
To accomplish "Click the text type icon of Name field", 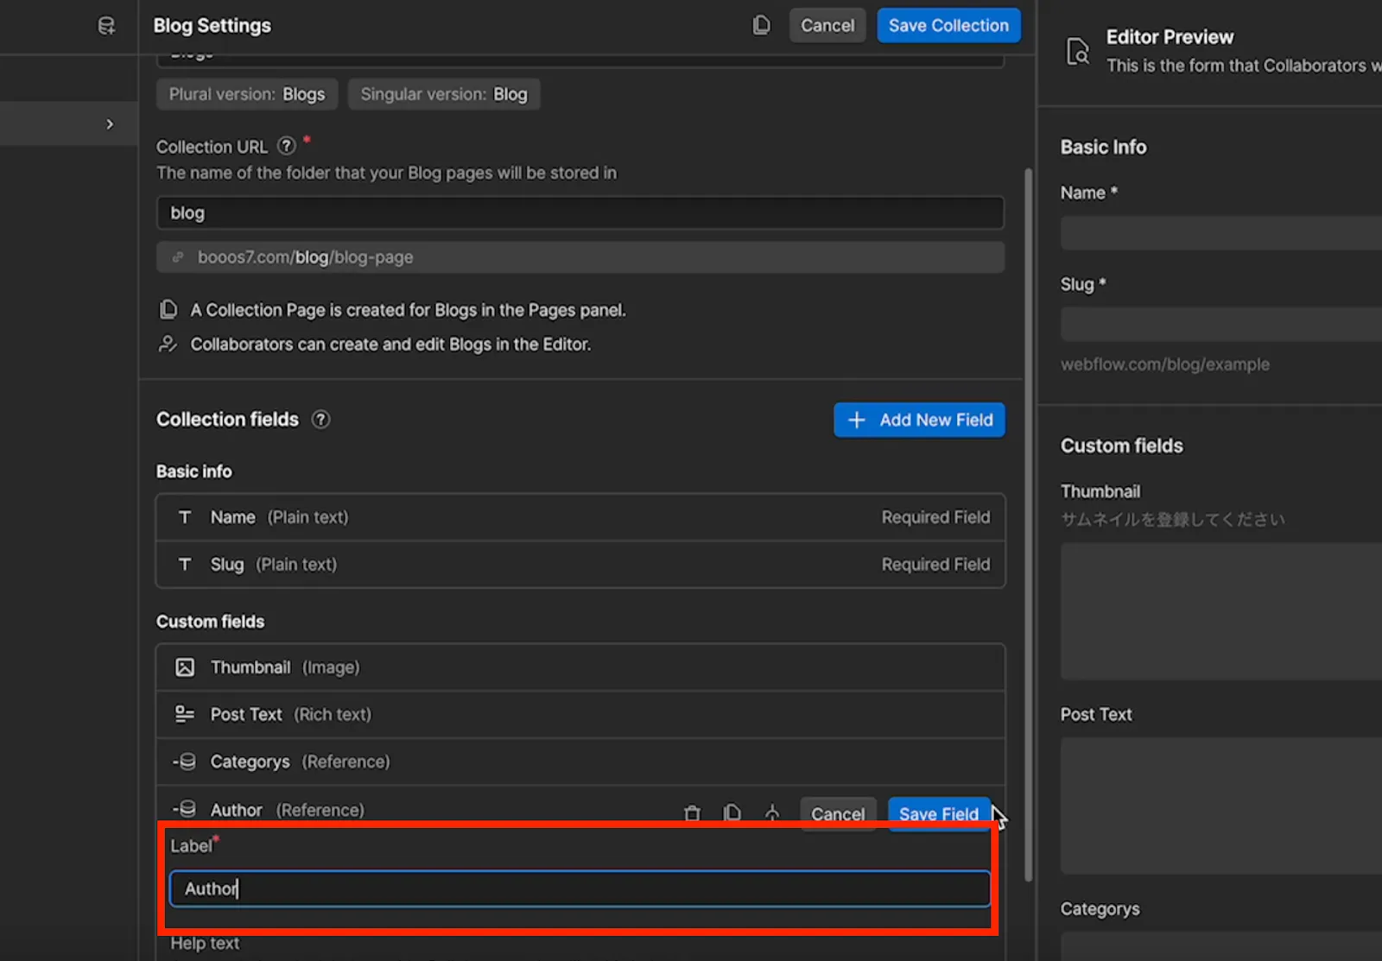I will [185, 517].
